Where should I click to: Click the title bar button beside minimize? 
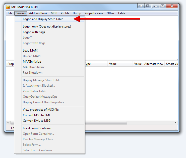click(x=148, y=6)
